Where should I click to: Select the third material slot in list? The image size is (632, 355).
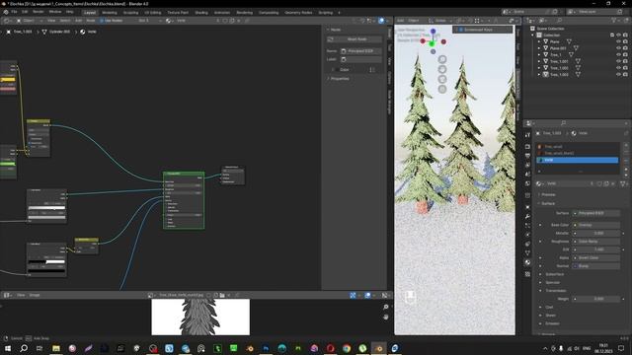(577, 160)
